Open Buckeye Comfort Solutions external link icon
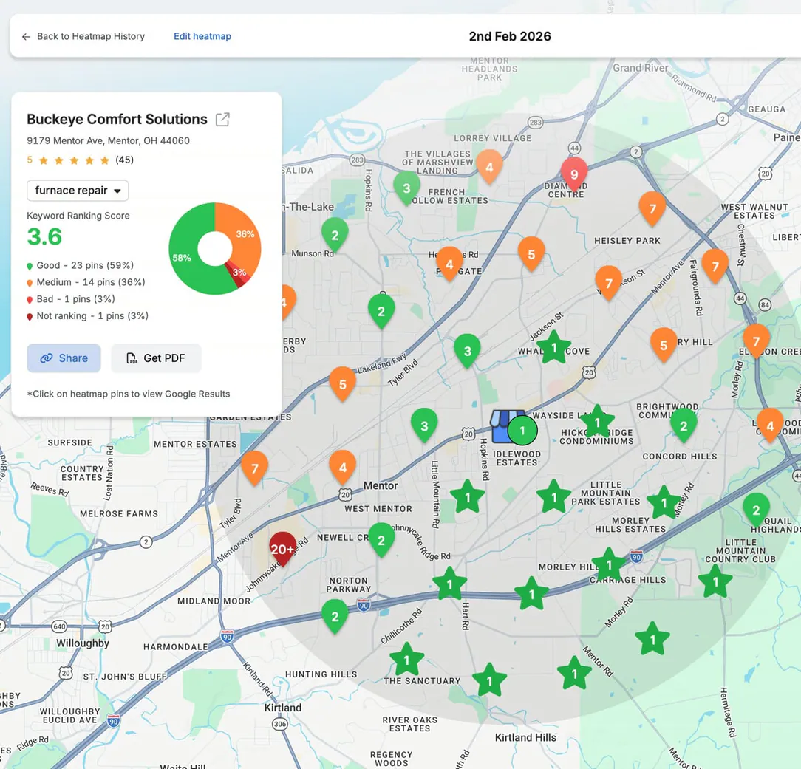This screenshot has width=801, height=769. [222, 120]
